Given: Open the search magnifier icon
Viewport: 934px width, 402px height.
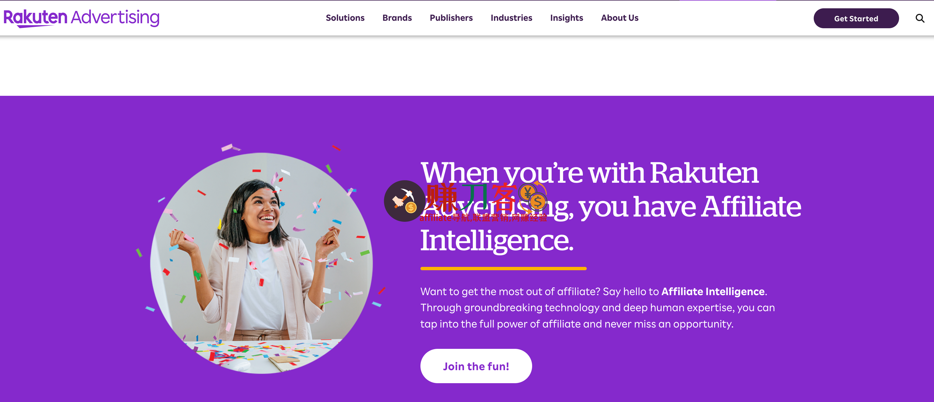Looking at the screenshot, I should [x=920, y=18].
